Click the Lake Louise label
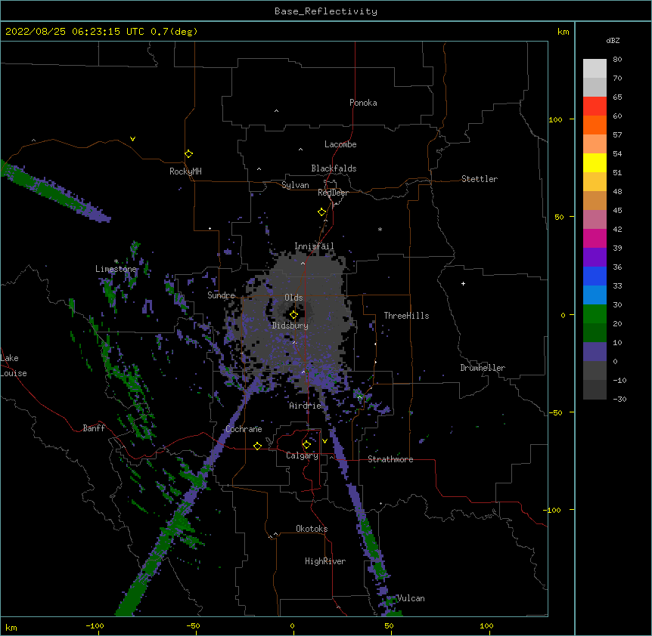Viewport: 652px width, 636px height. (14, 366)
